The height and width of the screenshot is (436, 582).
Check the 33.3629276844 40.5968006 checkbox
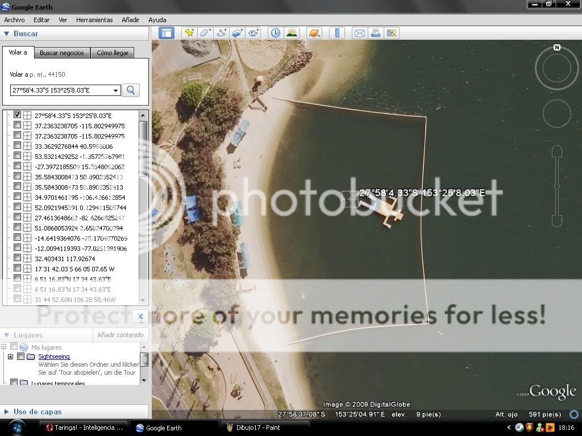coord(17,145)
